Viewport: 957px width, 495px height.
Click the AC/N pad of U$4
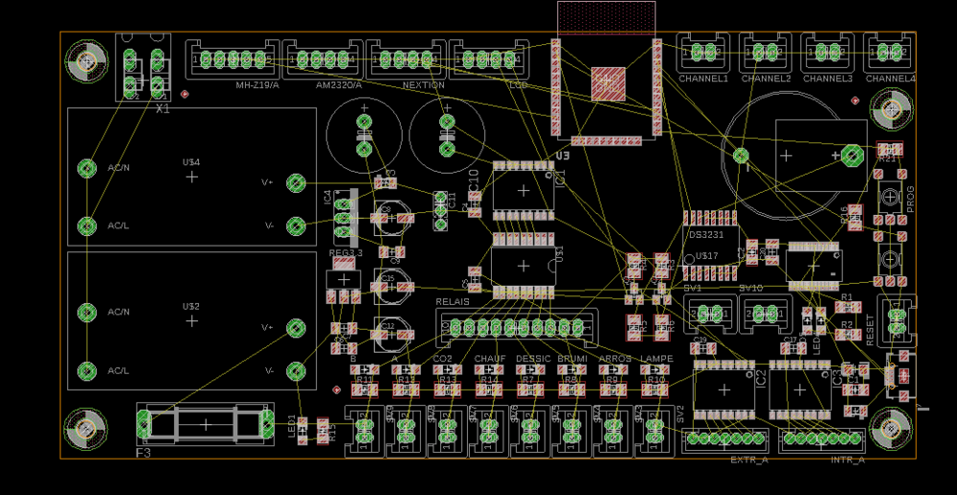point(87,167)
